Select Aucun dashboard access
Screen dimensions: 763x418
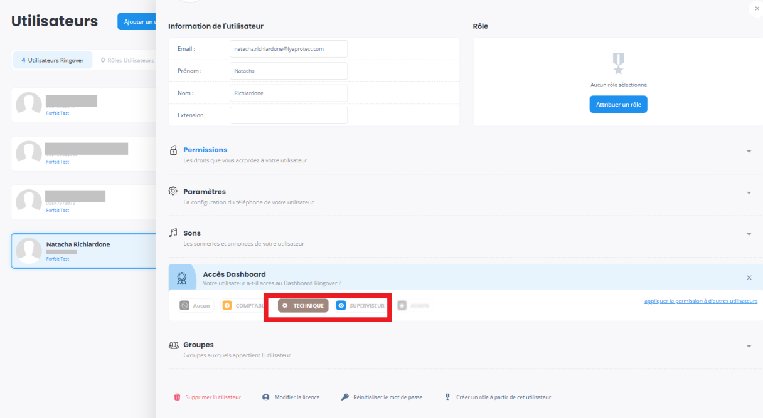point(196,305)
